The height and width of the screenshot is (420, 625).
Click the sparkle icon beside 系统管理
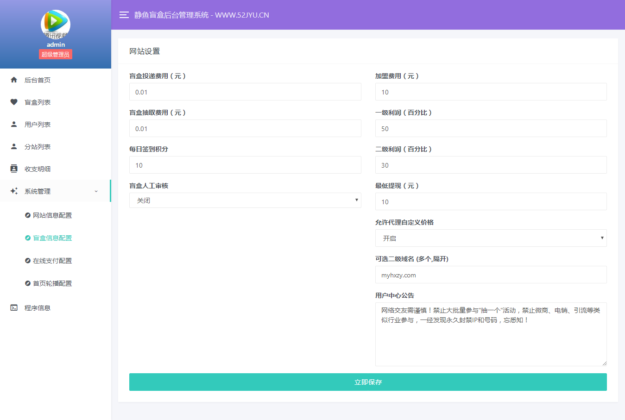click(x=14, y=191)
